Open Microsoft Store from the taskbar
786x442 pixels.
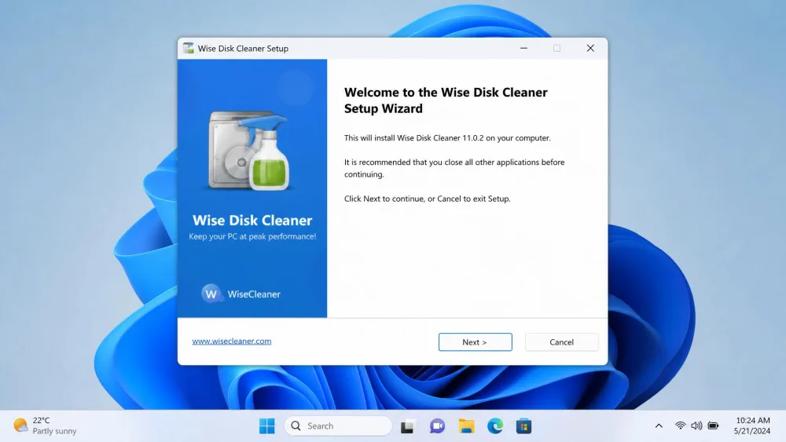pyautogui.click(x=523, y=426)
